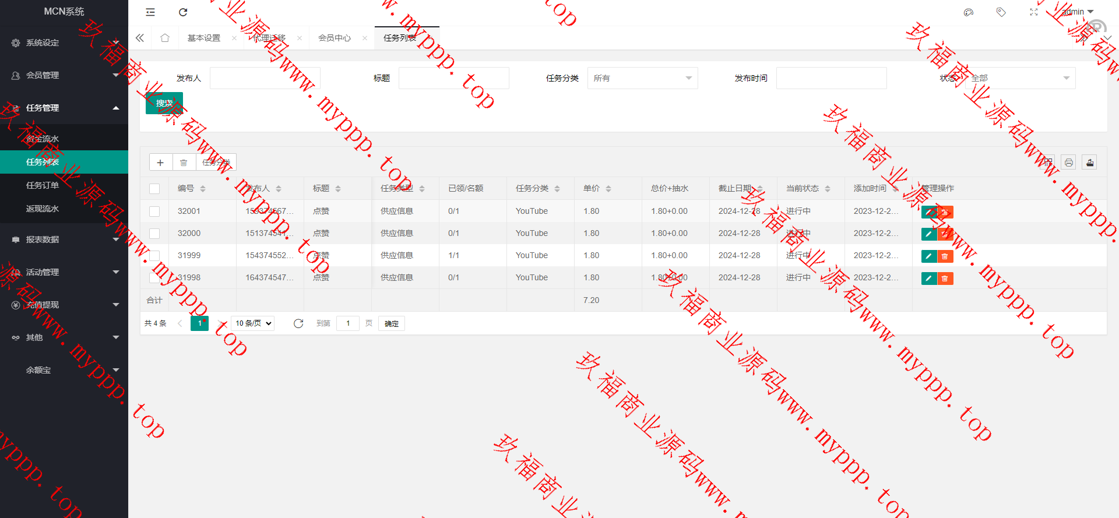Expand the 报表数据 sidebar menu
Screen dimensions: 1119x518
point(64,239)
